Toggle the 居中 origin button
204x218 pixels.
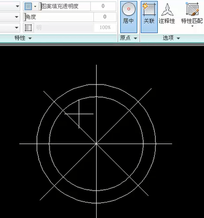[x=129, y=17]
